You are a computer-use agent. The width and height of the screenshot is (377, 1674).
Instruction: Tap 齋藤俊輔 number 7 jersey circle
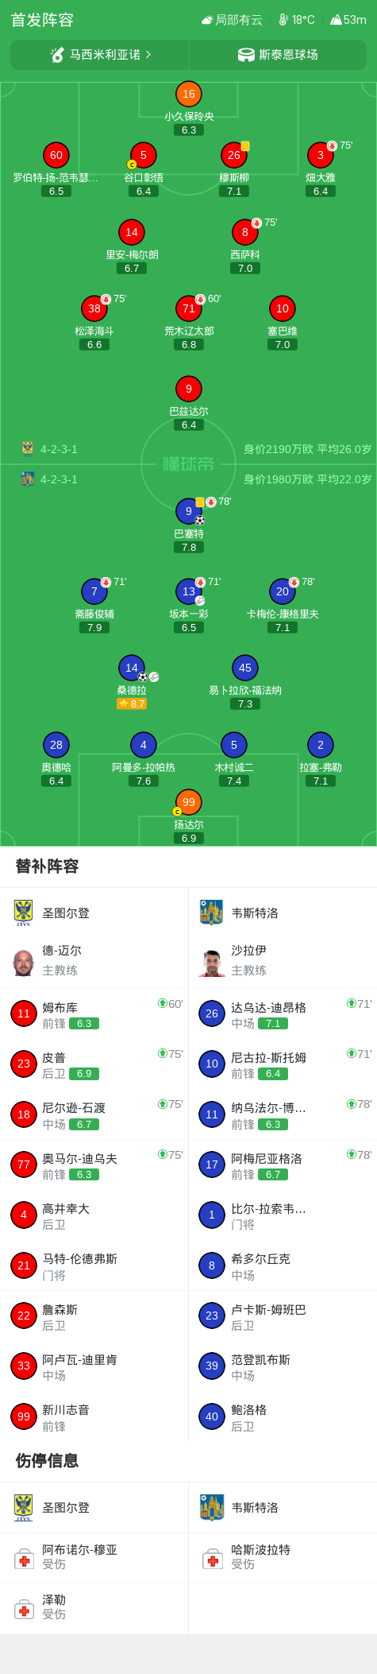(x=94, y=591)
